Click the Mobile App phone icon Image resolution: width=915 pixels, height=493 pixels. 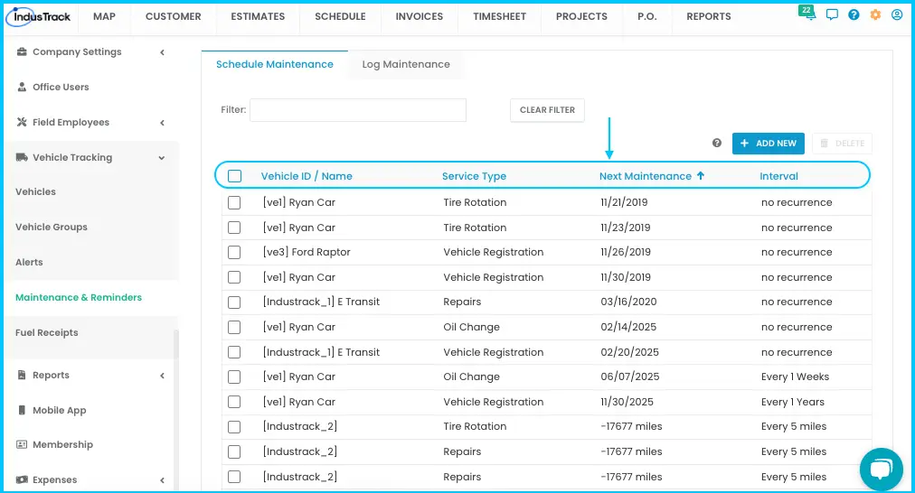[x=23, y=410]
